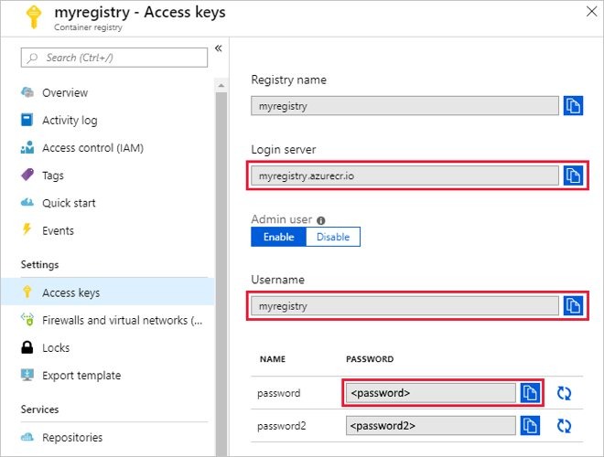Click the Admin user info icon
Screen dimensions: 604x457
point(321,220)
